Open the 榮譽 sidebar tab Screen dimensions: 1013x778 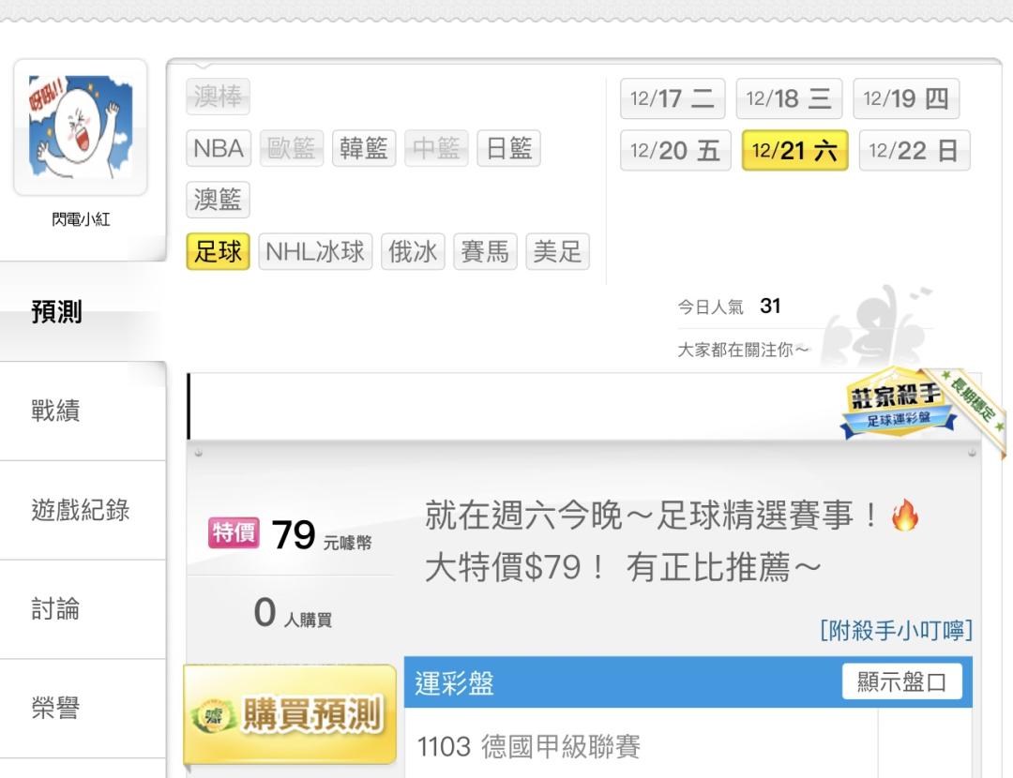coord(83,709)
